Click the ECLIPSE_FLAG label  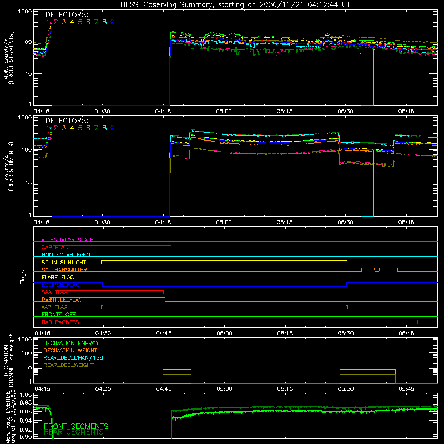point(60,285)
